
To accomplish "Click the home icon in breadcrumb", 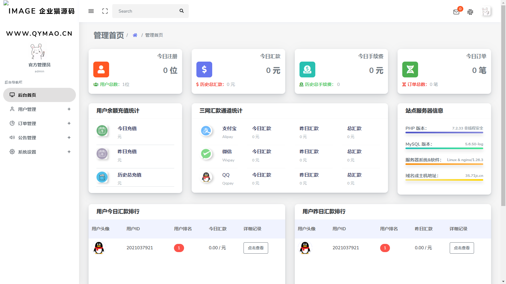I will point(135,35).
